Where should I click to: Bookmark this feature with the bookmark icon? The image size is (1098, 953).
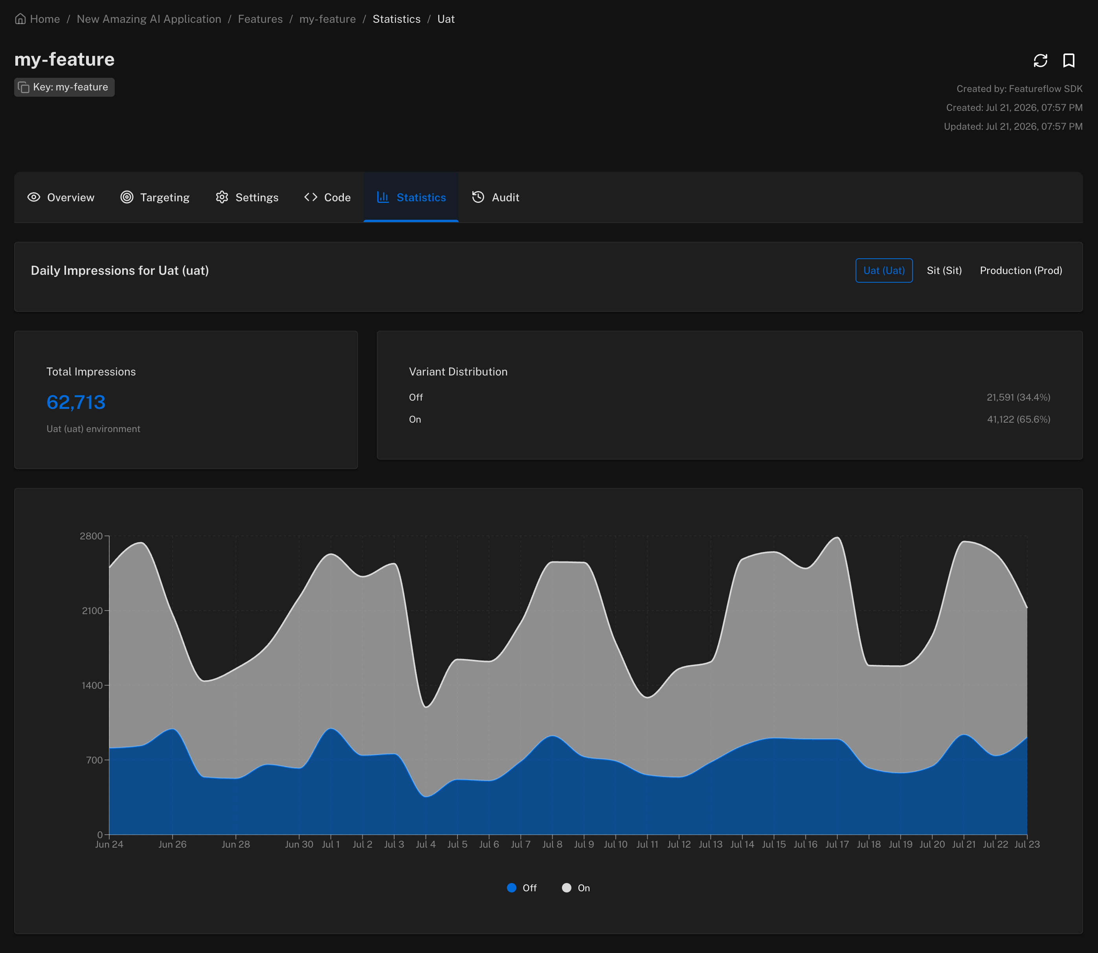point(1068,61)
